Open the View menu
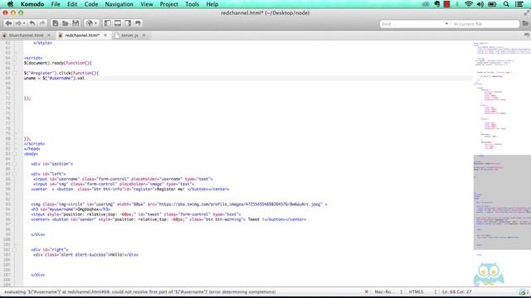The height and width of the screenshot is (298, 531). 146,4
